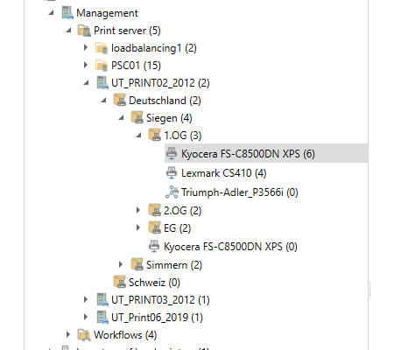Collapse the 1.OG folder
This screenshot has width=394, height=350.
tap(139, 135)
